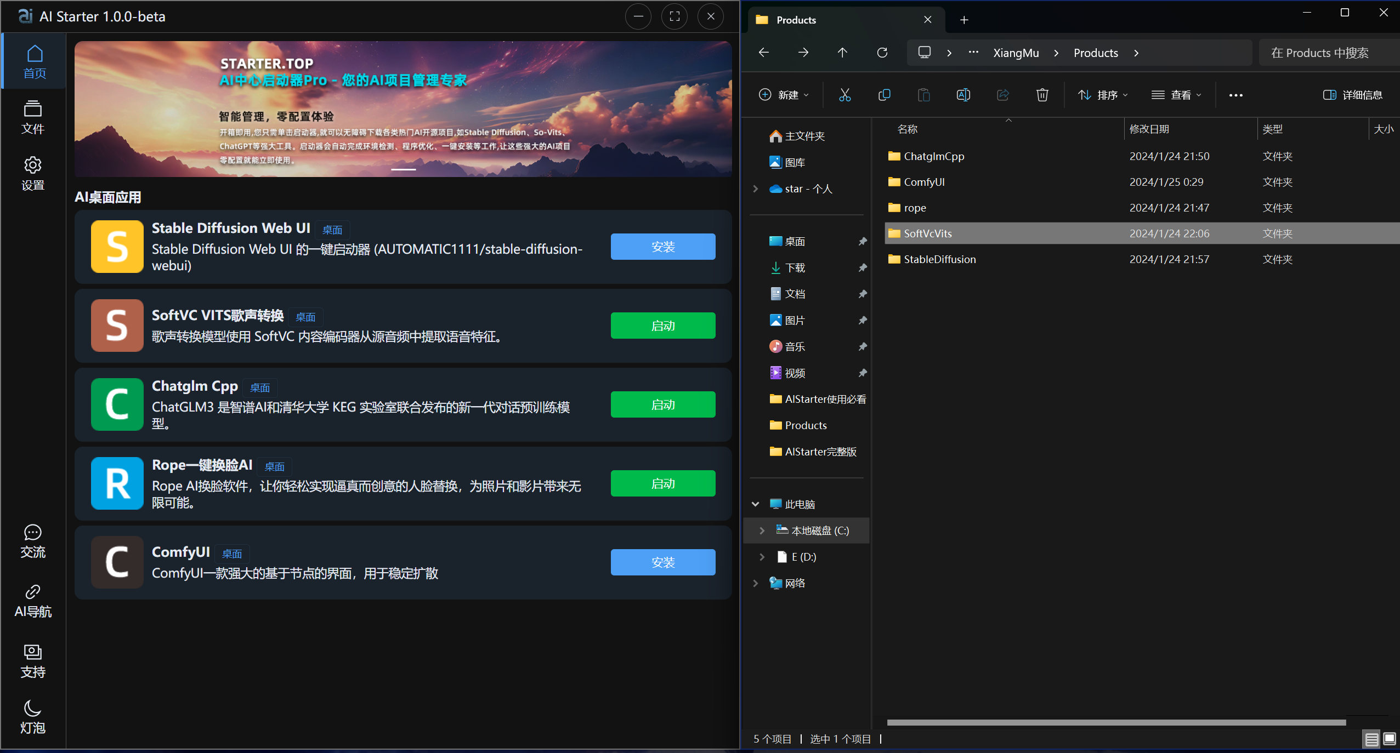Open the more options ellipsis in Explorer toolbar
This screenshot has width=1400, height=753.
tap(1236, 95)
